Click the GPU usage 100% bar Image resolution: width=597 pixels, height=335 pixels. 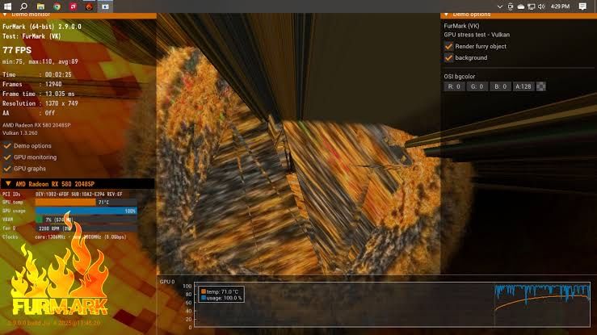[86, 211]
